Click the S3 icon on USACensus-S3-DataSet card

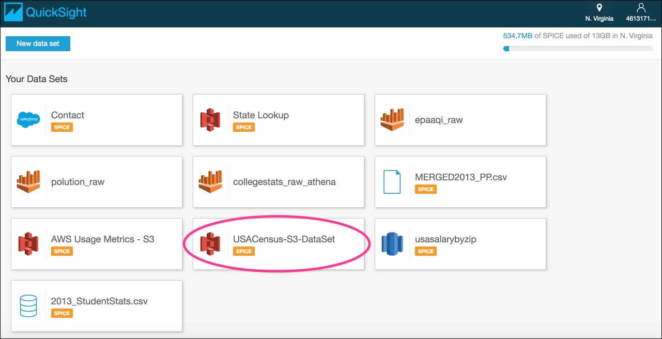(210, 243)
